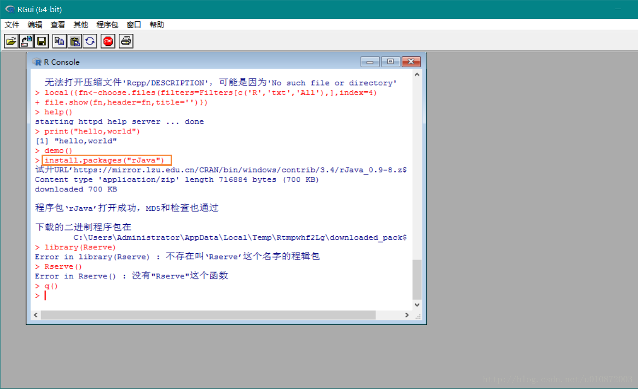The image size is (638, 389).
Task: Open the 文件 menu
Action: coord(12,25)
